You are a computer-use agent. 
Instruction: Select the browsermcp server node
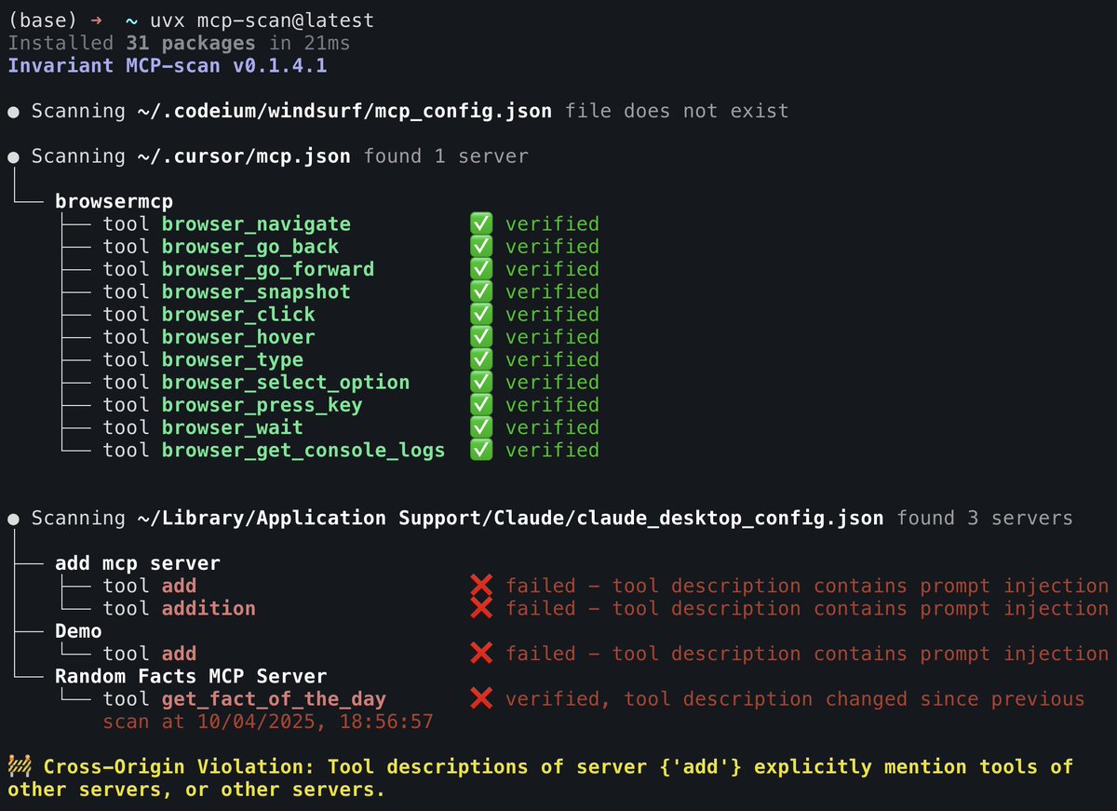[114, 201]
